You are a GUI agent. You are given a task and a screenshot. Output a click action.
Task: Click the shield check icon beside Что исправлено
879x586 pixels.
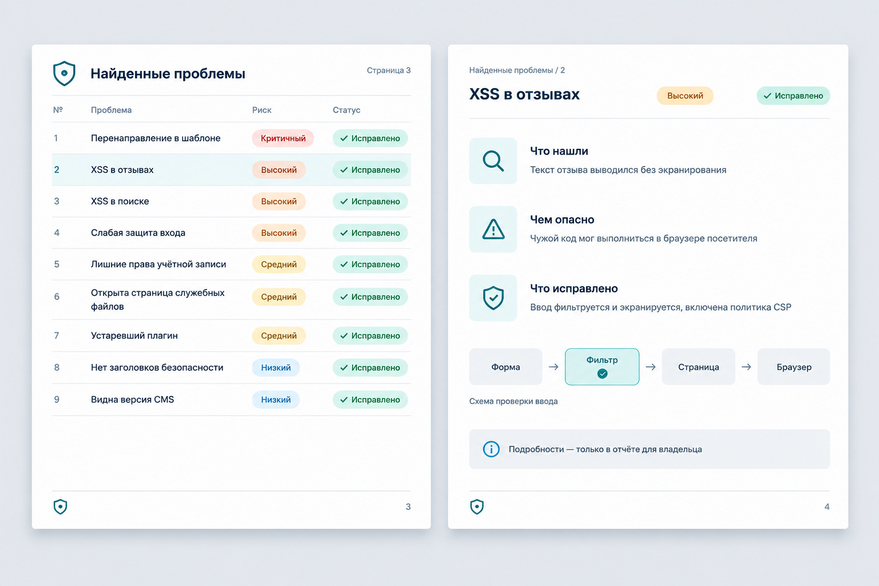point(493,298)
